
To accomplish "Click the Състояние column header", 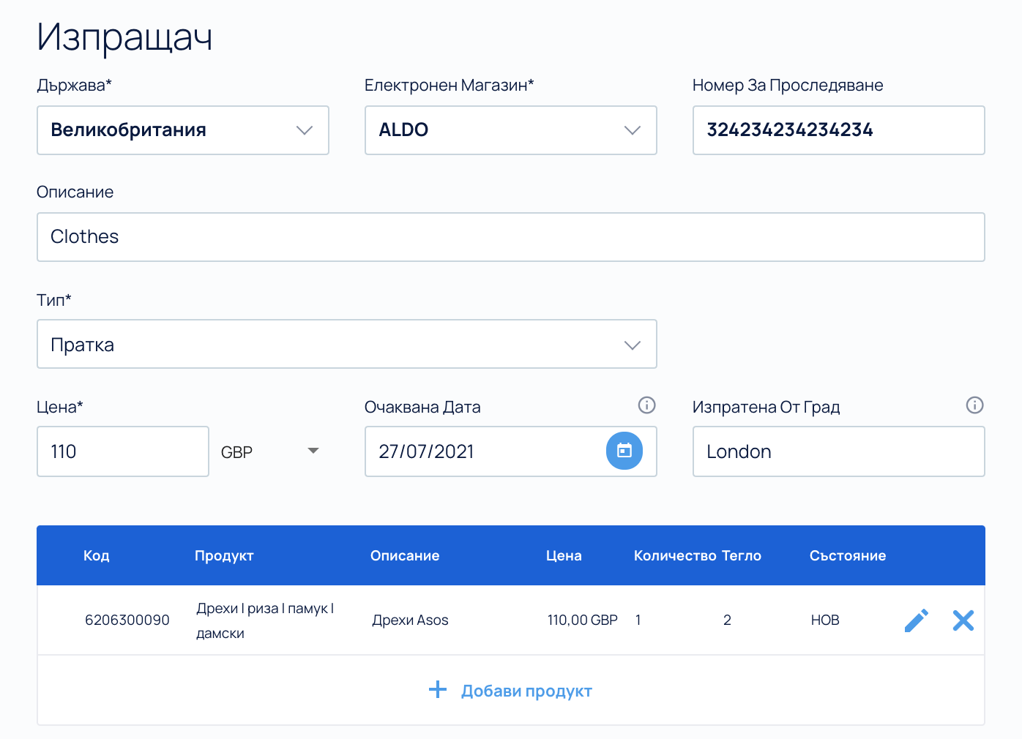I will tap(847, 555).
